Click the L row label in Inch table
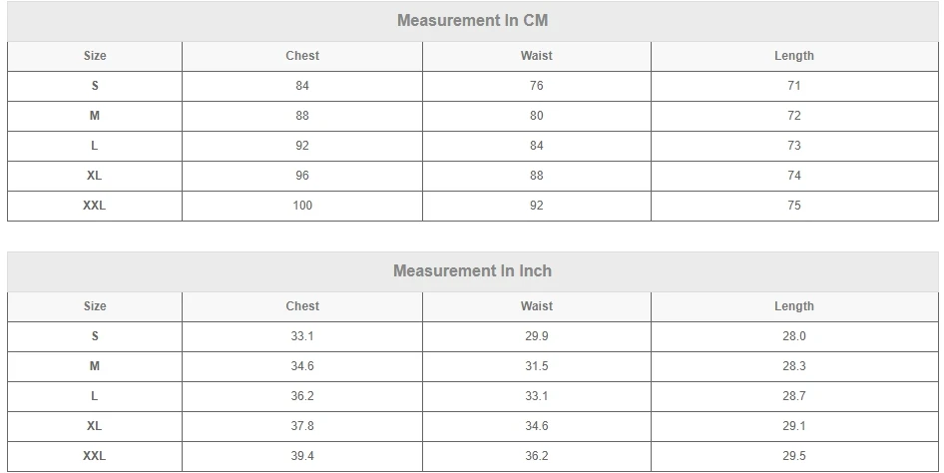944x473 pixels. coord(95,396)
